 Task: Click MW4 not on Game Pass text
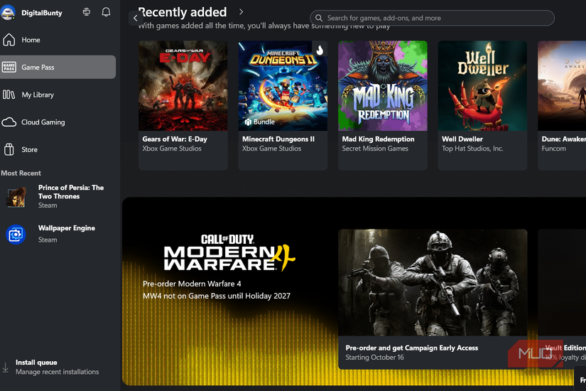(x=217, y=296)
